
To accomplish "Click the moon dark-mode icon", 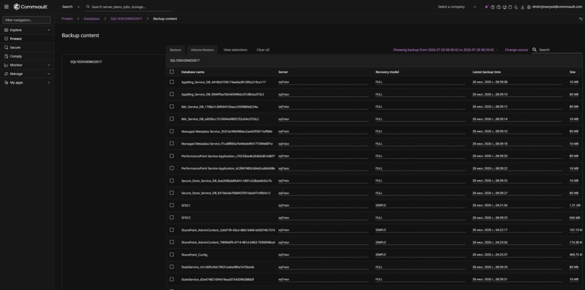I will click(x=516, y=7).
